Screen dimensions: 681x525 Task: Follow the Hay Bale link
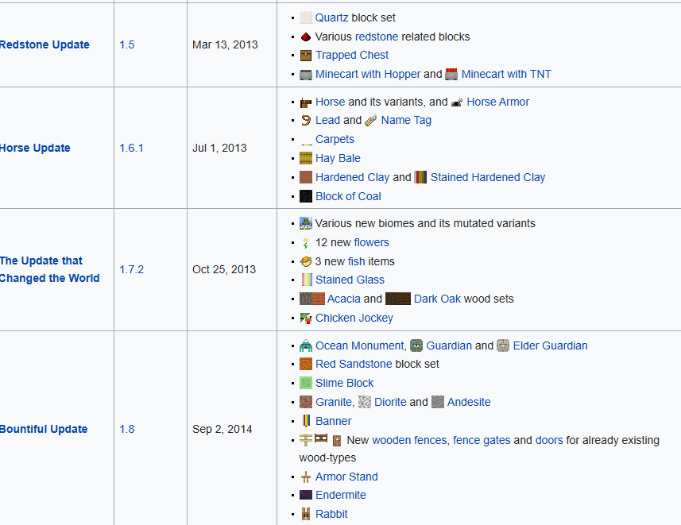pos(338,159)
